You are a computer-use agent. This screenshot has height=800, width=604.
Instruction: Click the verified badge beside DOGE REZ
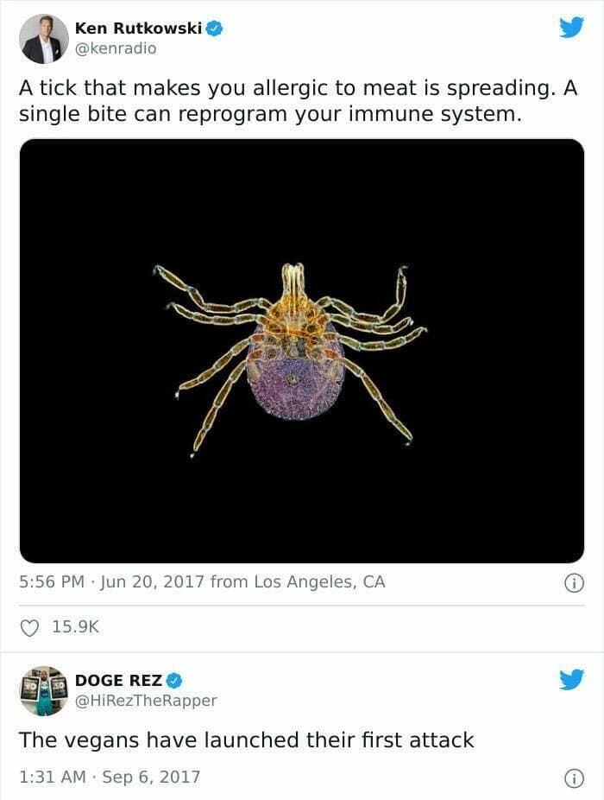point(173,680)
